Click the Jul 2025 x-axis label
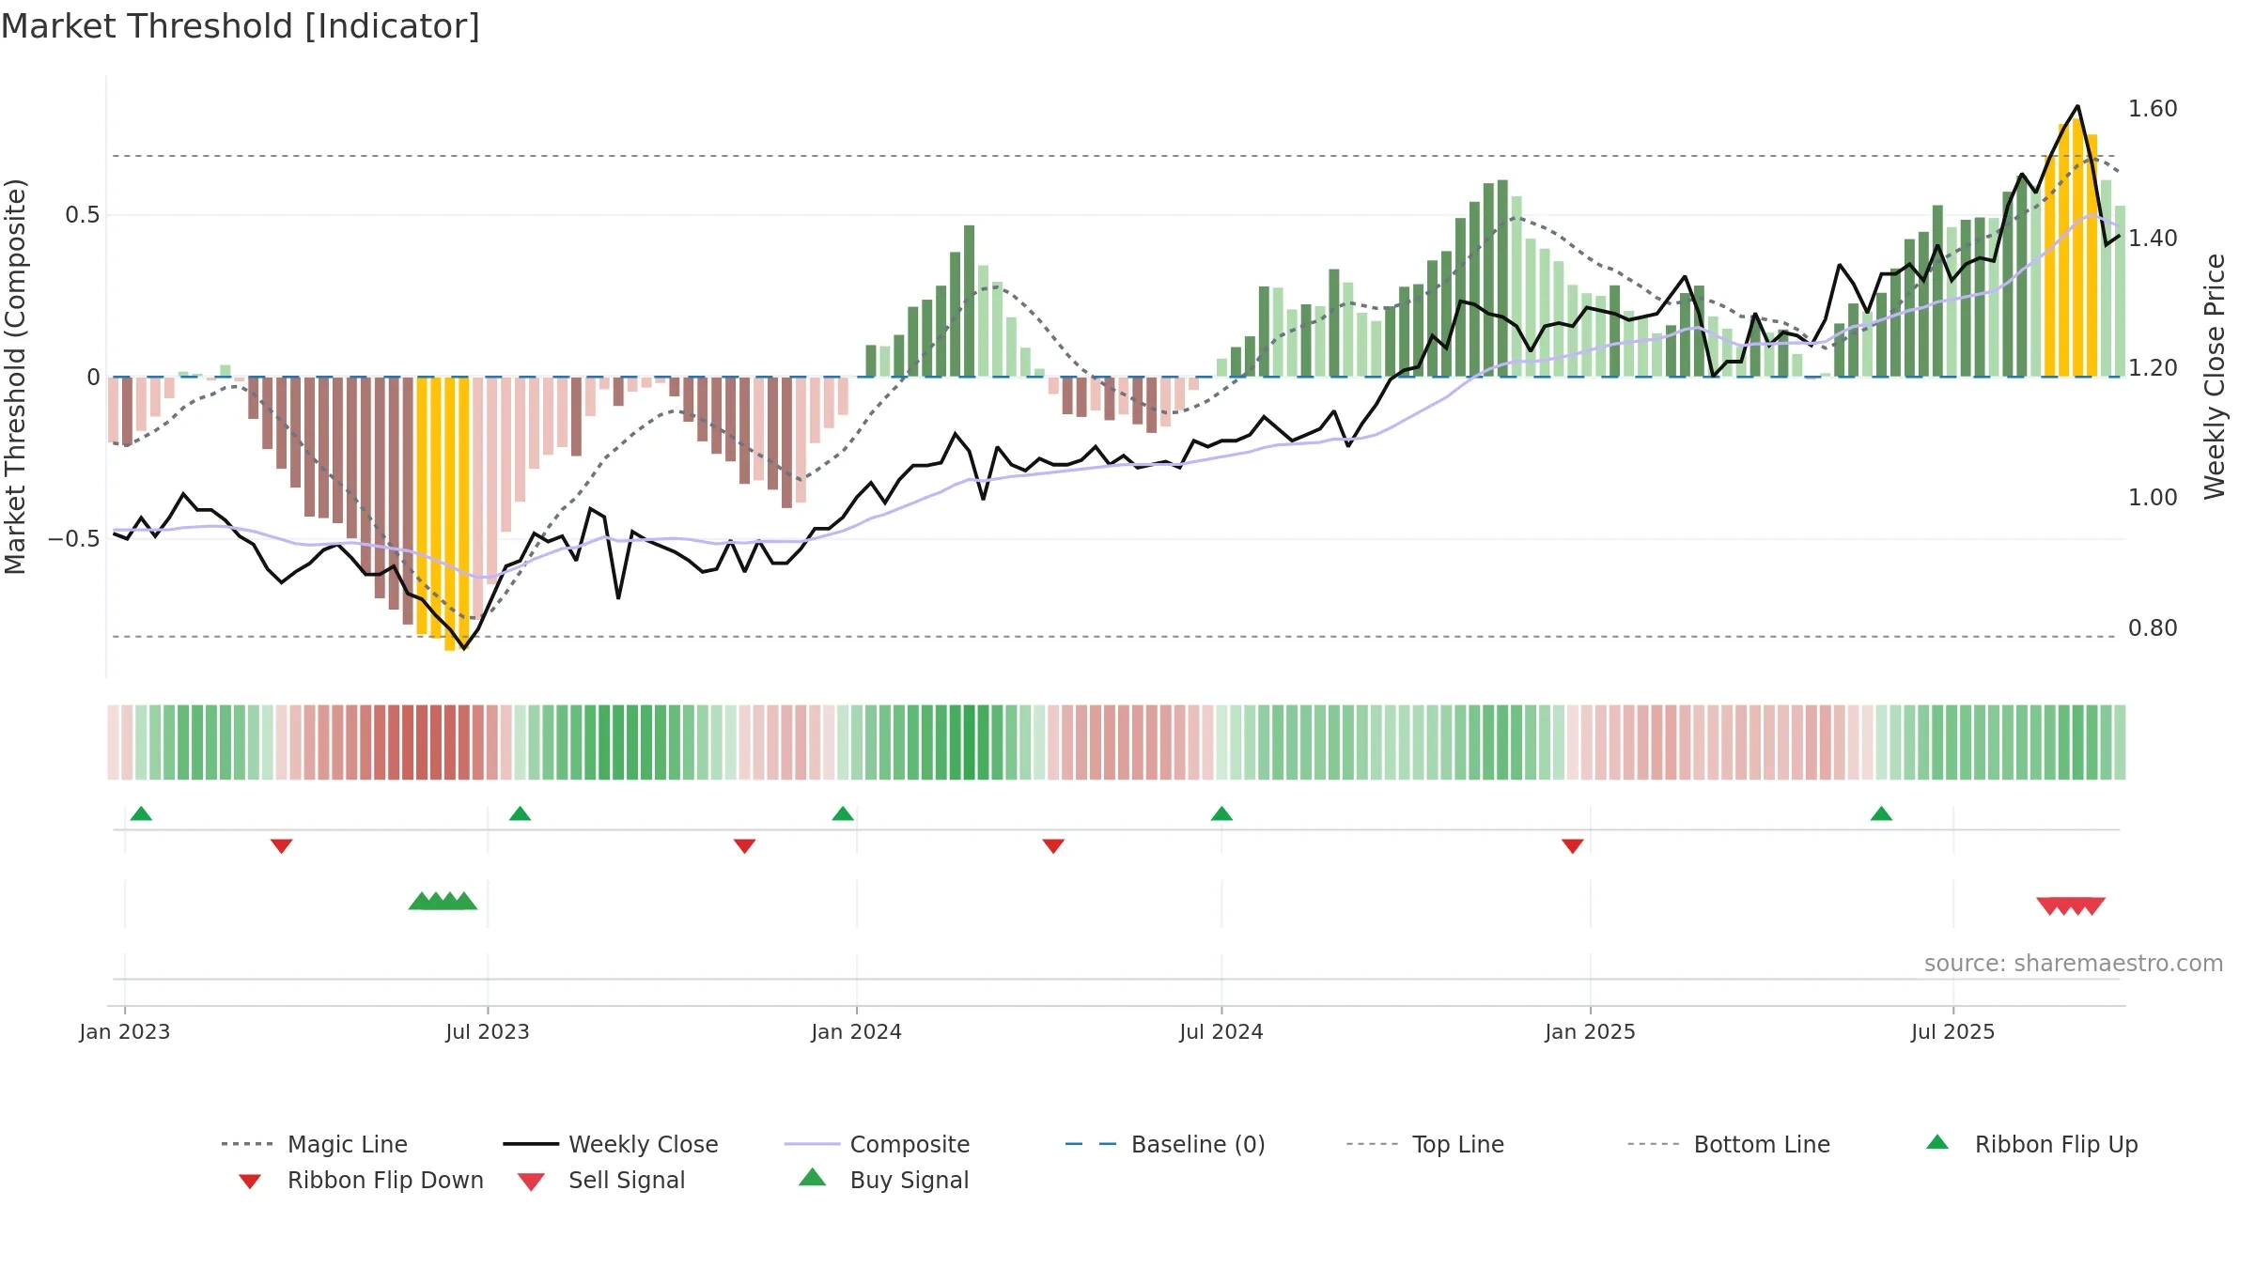 (1953, 1032)
